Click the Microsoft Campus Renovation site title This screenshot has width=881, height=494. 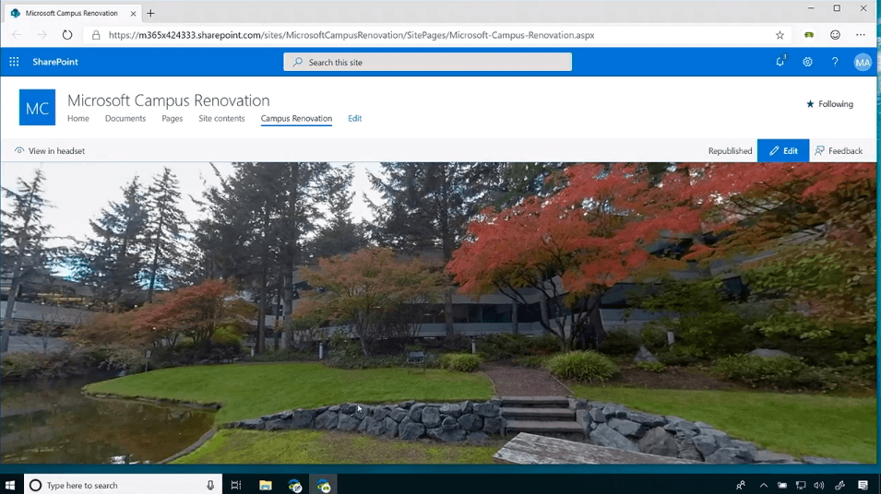pyautogui.click(x=169, y=100)
